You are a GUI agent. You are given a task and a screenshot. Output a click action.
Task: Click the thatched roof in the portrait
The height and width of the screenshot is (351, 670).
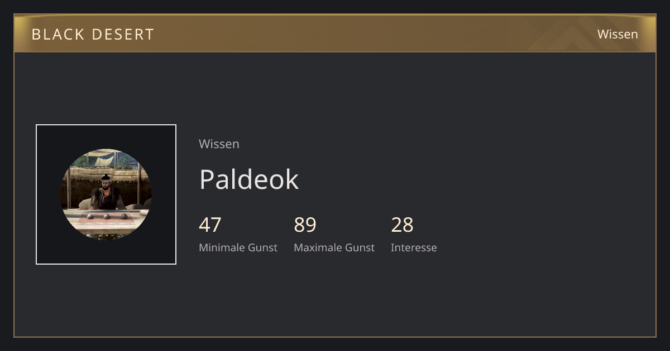click(x=106, y=174)
